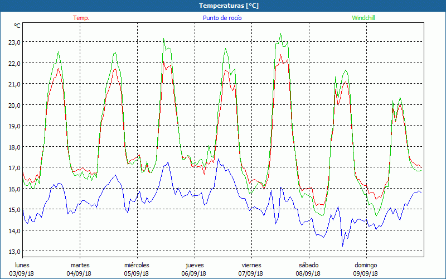Click the '07/09/18' date label
Screen dimensions: 446x279
pyautogui.click(x=251, y=273)
